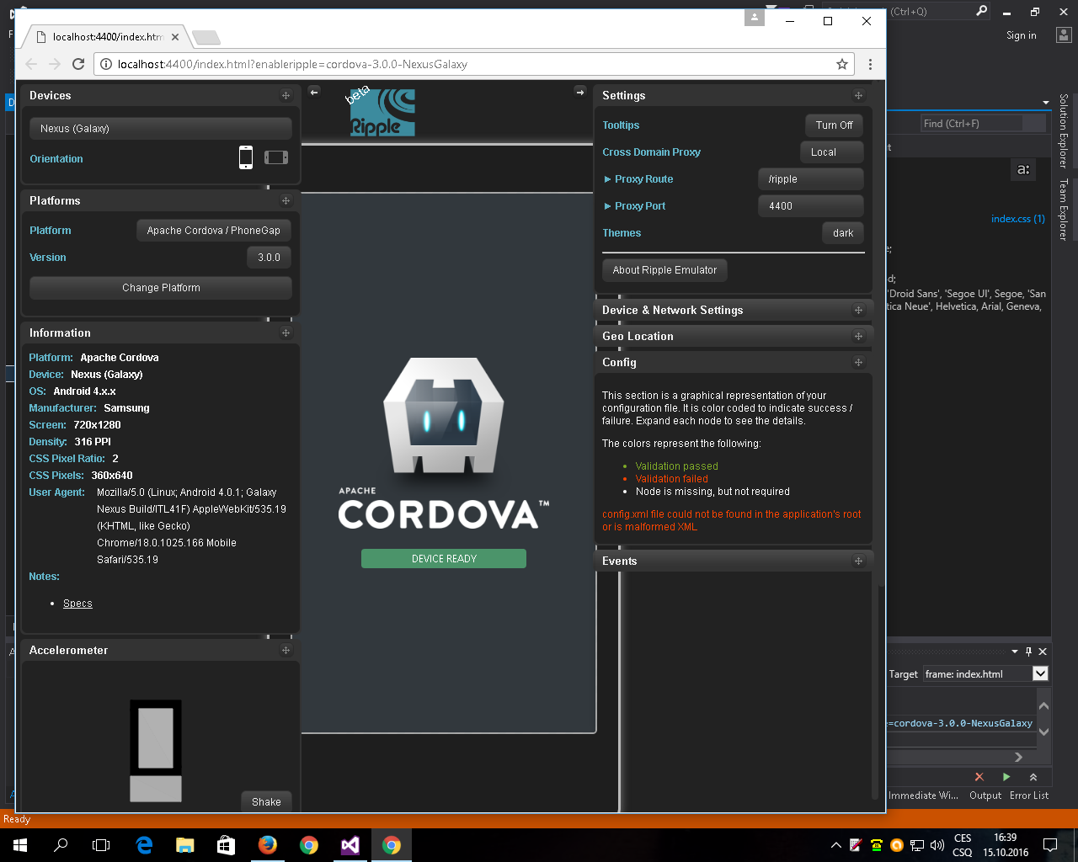Viewport: 1078px width, 862px height.
Task: Open the Specs link in Notes
Action: pos(77,604)
